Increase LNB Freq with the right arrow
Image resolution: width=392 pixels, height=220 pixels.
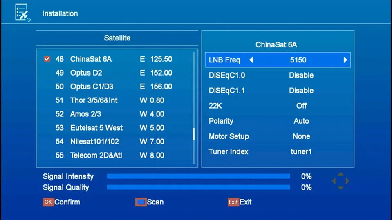coord(345,60)
